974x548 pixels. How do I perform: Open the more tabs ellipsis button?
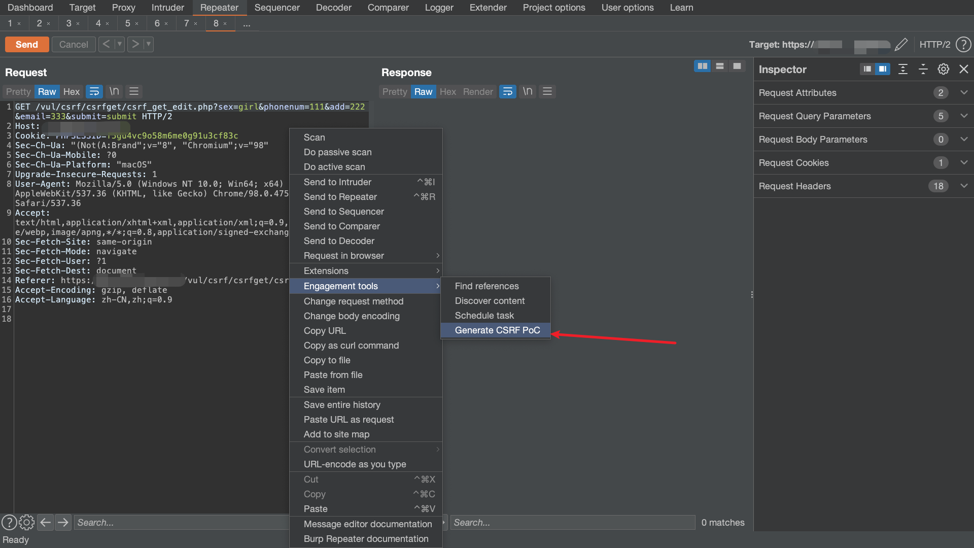coord(247,24)
